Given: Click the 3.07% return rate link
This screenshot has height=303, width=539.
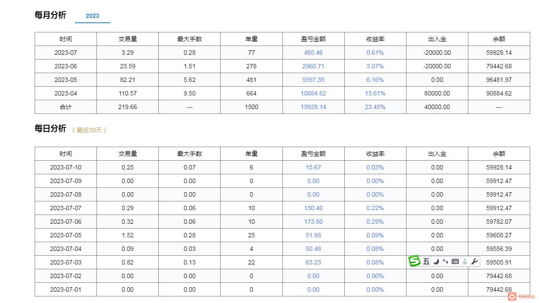Looking at the screenshot, I should coord(375,66).
